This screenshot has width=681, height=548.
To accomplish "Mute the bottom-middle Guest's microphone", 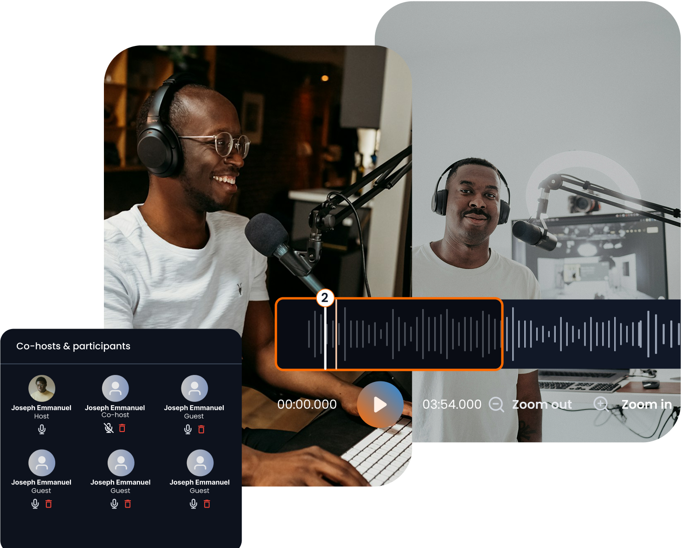I will point(115,503).
